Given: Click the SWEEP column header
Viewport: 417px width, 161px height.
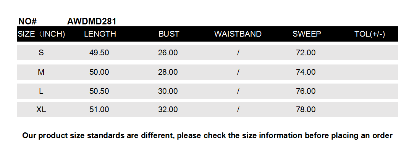Looking at the screenshot, I should (x=307, y=34).
